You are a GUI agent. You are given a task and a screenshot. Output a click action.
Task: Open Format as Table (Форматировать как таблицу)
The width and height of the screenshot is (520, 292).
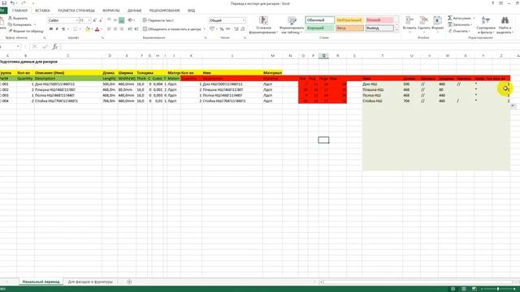point(292,25)
